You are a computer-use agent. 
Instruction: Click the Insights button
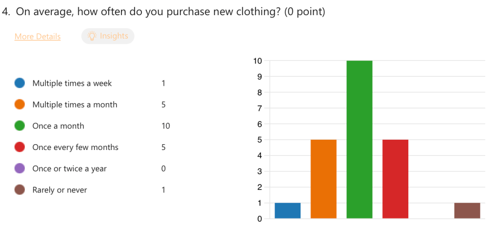(x=107, y=36)
